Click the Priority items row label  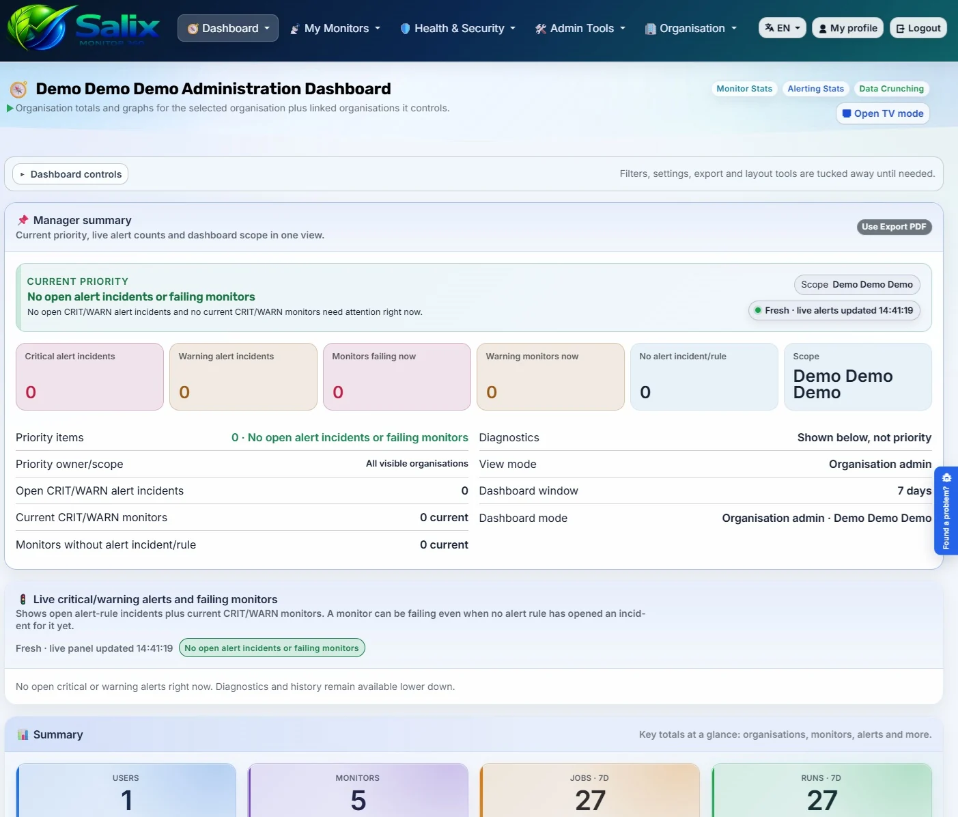50,437
